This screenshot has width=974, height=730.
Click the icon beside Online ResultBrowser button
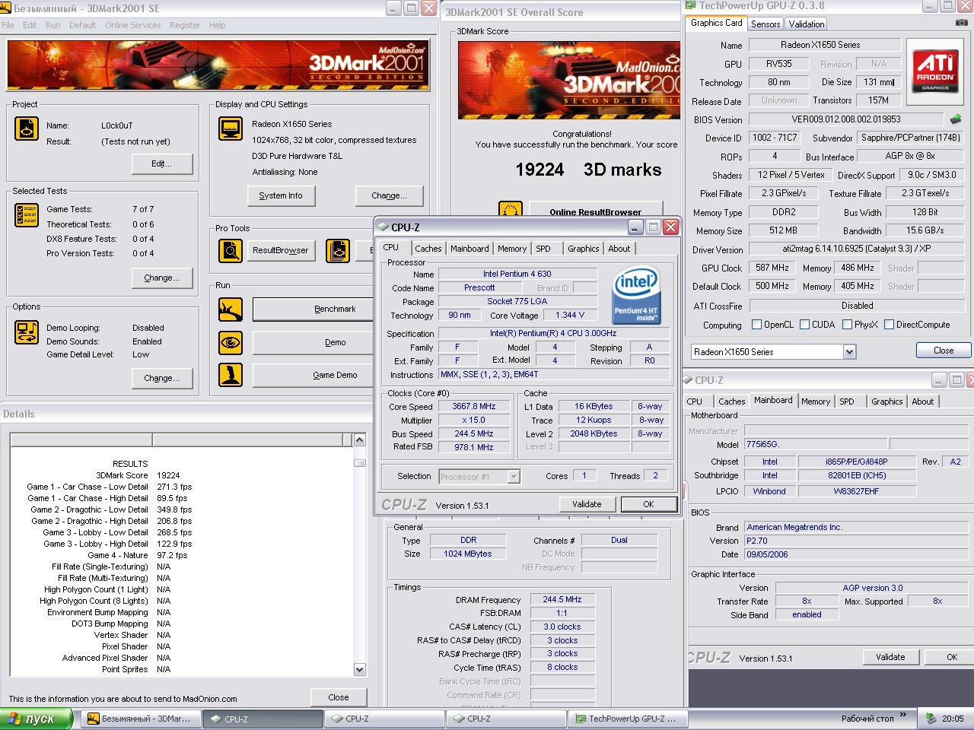point(511,209)
